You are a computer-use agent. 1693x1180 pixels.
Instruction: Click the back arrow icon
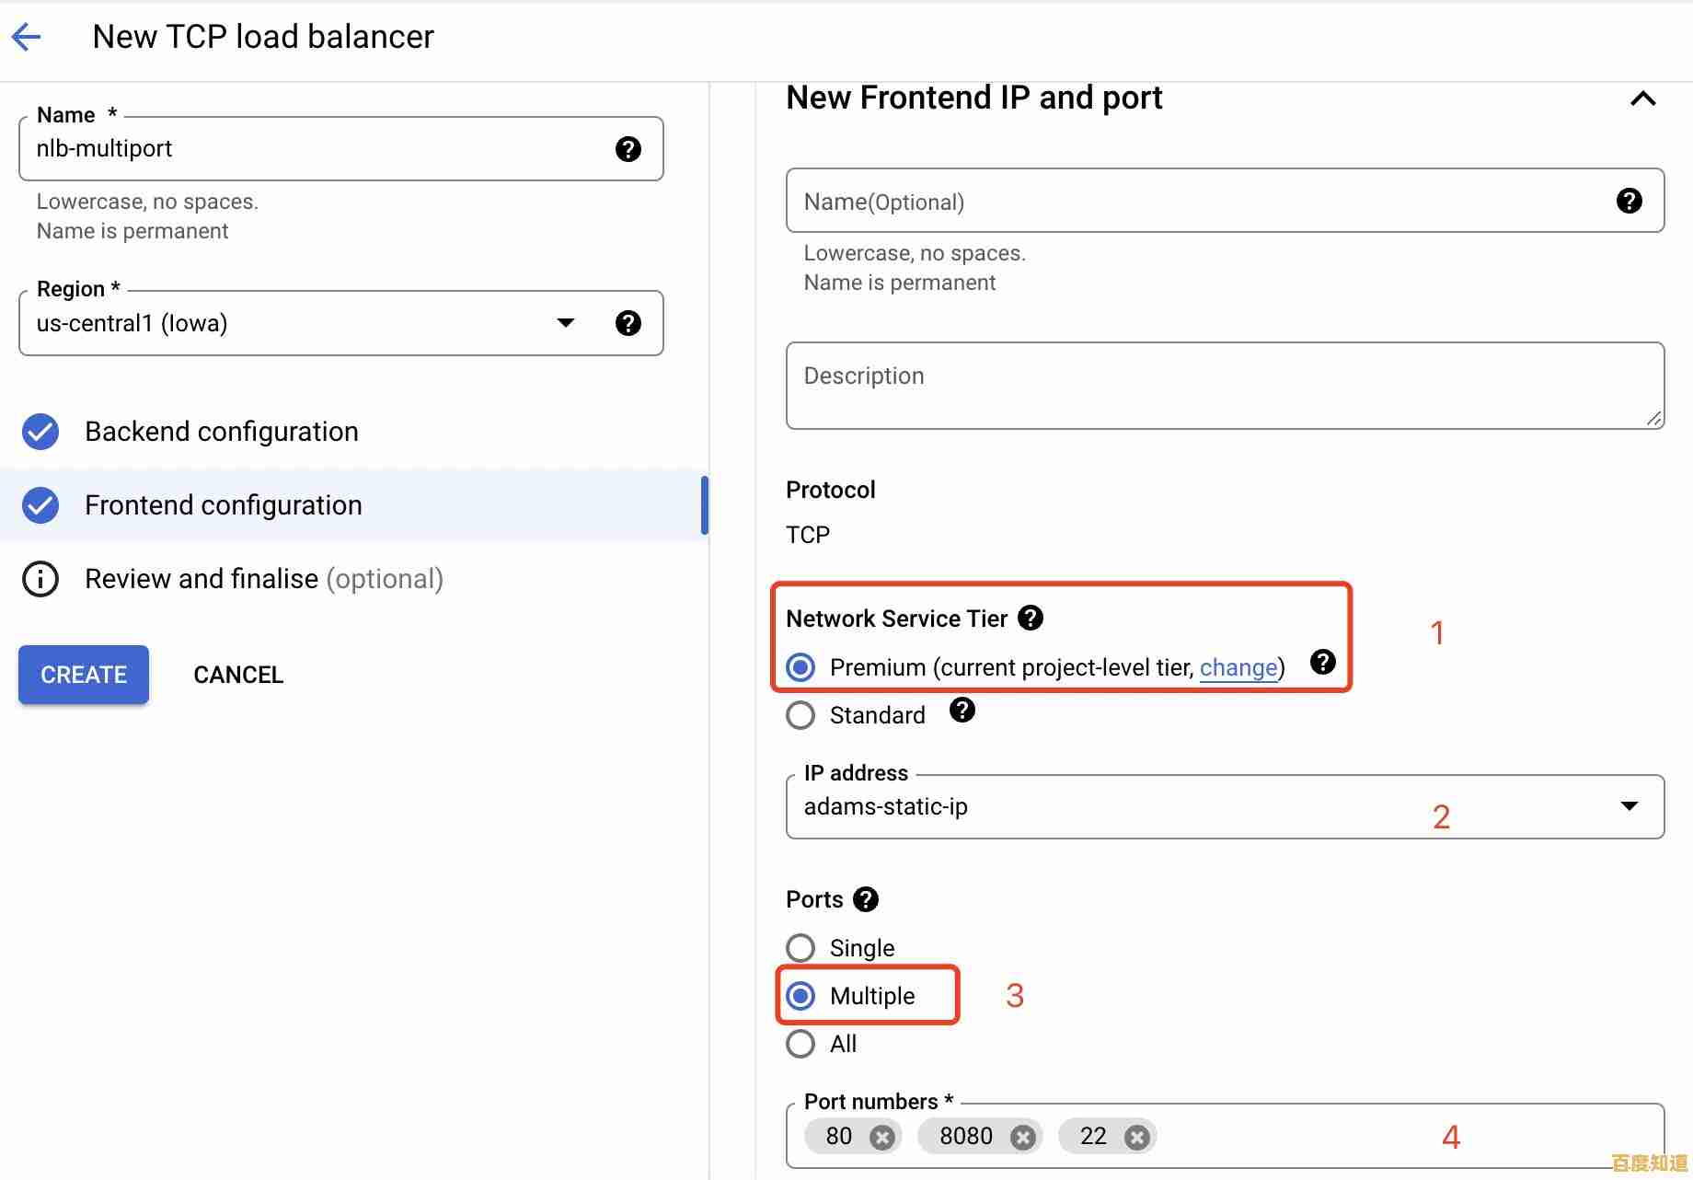coord(27,37)
